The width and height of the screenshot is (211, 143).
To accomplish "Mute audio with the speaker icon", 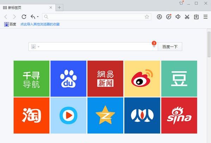I will click(178, 17).
